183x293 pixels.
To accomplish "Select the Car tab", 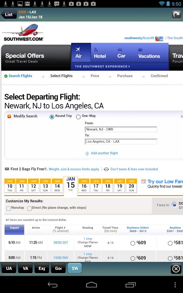I will coord(121,53).
